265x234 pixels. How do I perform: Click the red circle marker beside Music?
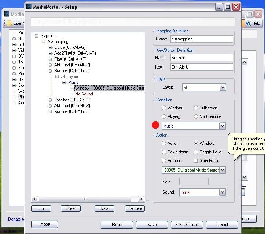click(155, 125)
